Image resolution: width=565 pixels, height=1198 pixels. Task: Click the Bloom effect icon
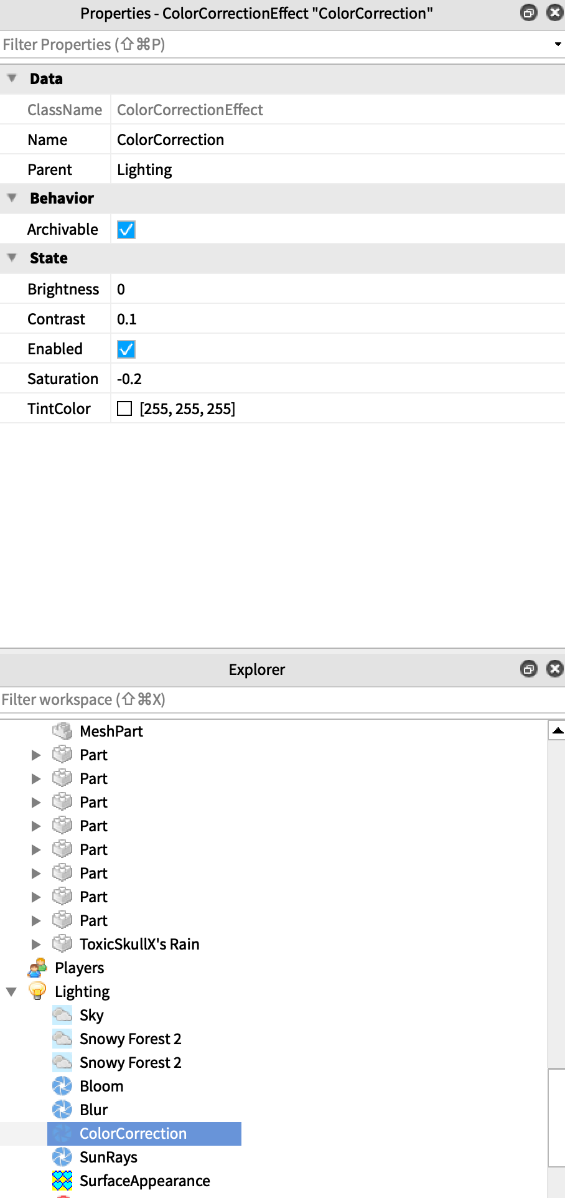[x=62, y=1086]
